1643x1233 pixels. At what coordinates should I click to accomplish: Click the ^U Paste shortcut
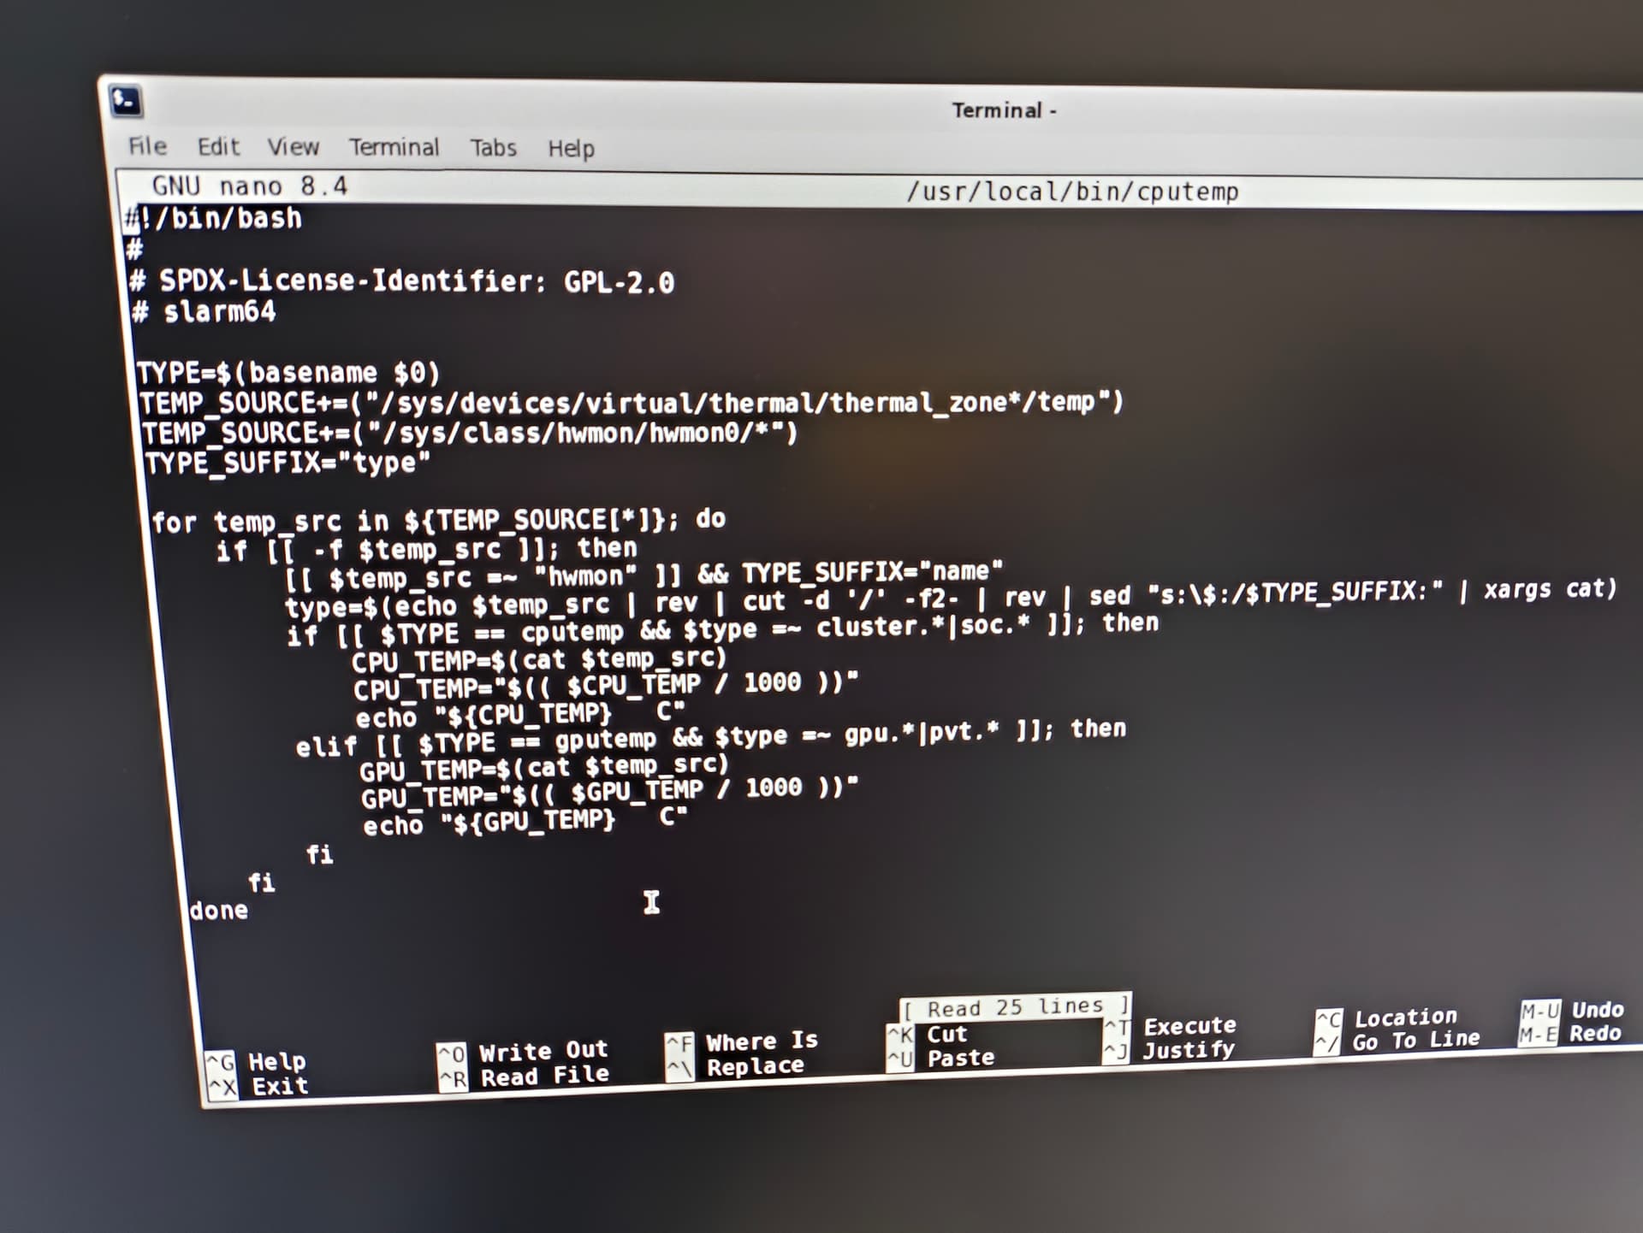coord(941,1059)
